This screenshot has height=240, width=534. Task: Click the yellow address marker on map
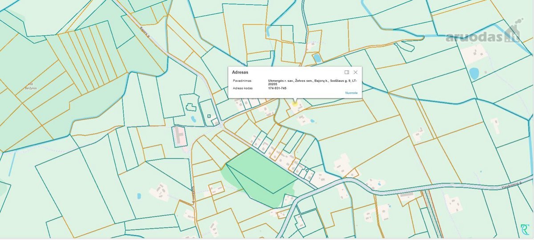click(x=295, y=104)
